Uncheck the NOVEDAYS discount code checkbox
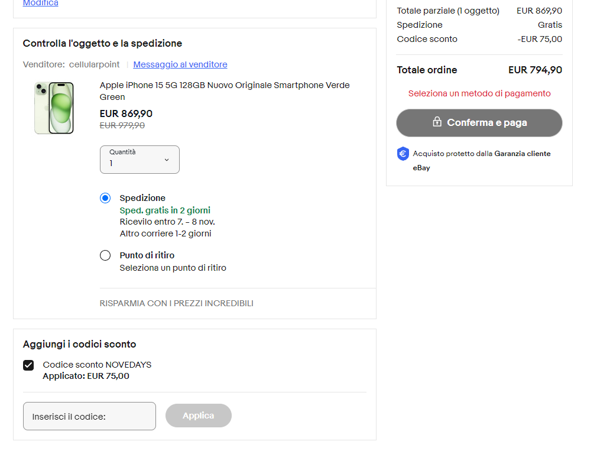The height and width of the screenshot is (464, 597). [x=28, y=365]
